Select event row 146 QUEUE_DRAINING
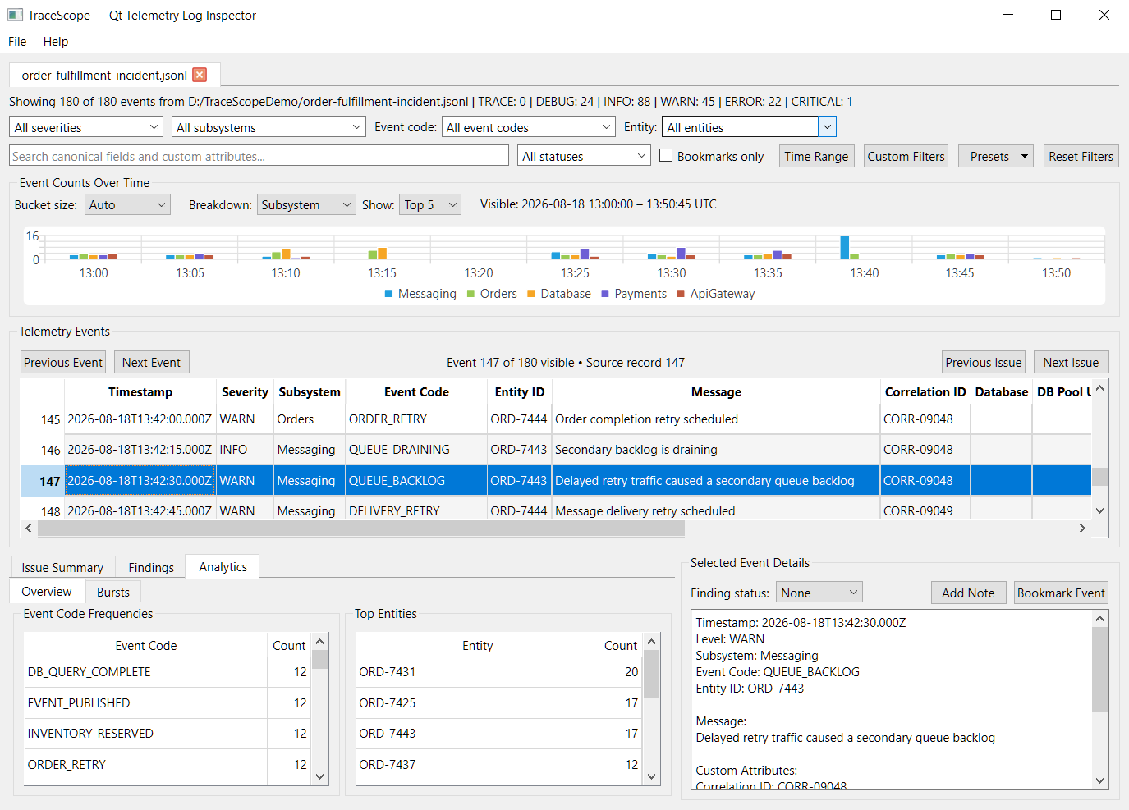 pyautogui.click(x=556, y=449)
